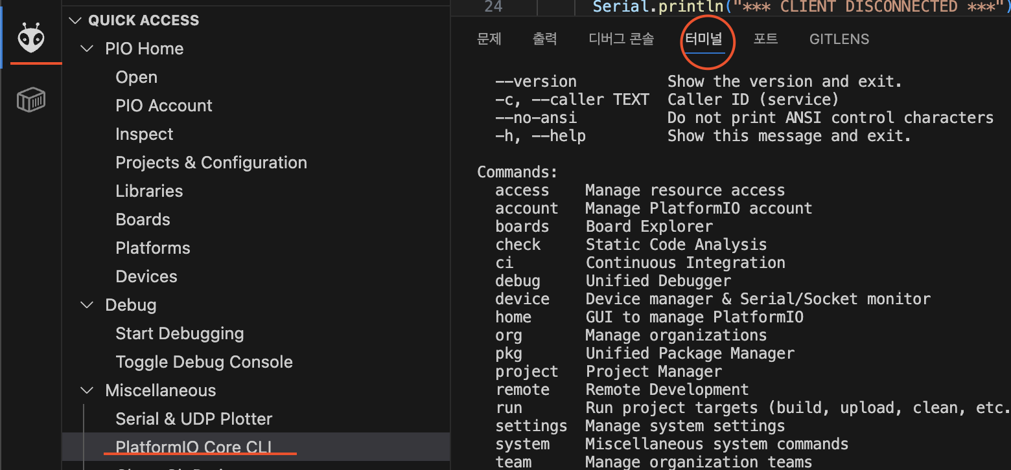Open the PlatformIO alien-head sidebar icon
Image resolution: width=1011 pixels, height=470 pixels.
click(31, 38)
